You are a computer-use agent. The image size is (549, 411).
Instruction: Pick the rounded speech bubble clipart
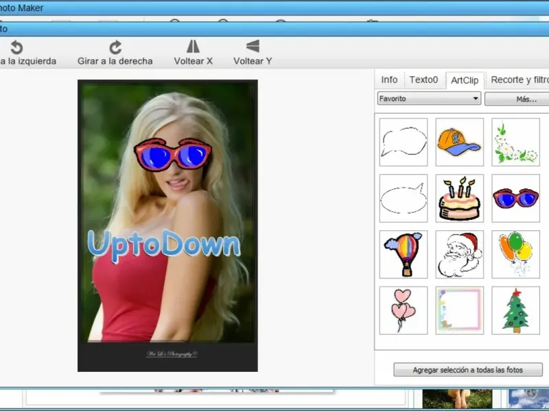[404, 198]
